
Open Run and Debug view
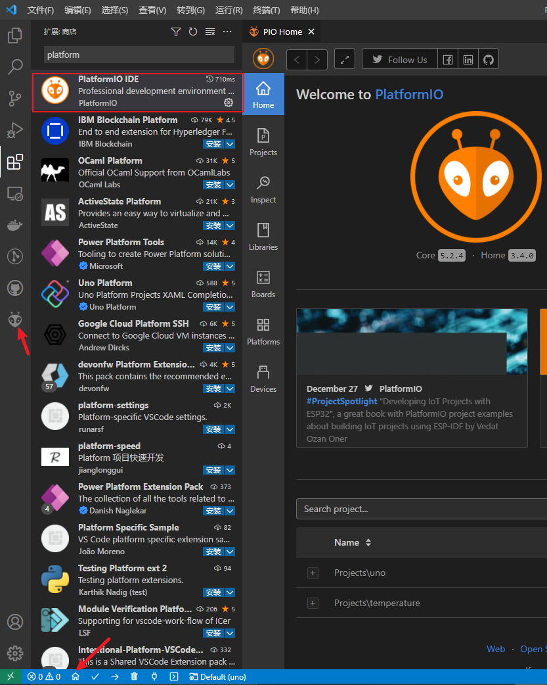pyautogui.click(x=15, y=130)
